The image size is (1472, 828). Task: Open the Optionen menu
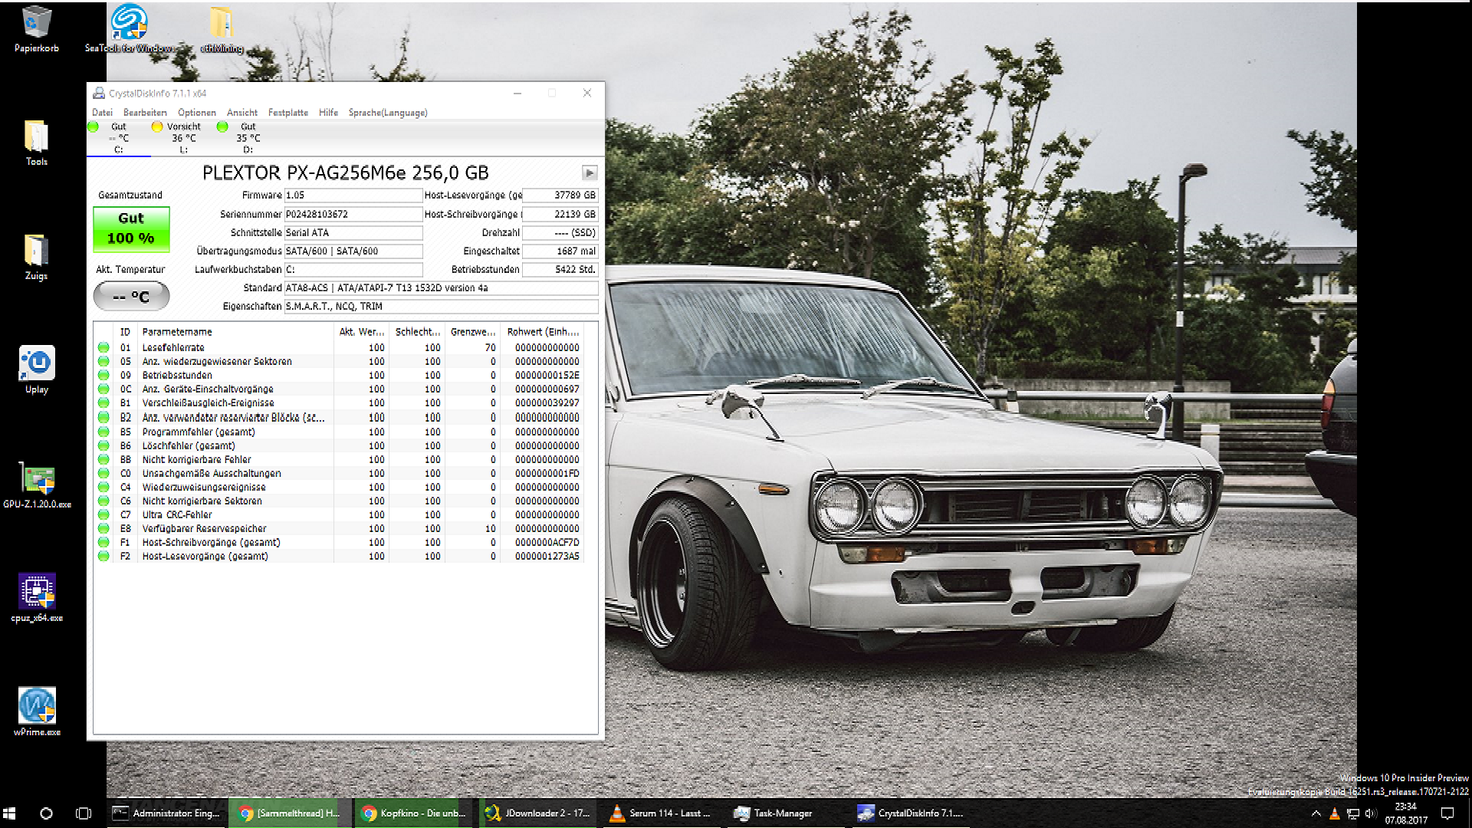click(196, 113)
